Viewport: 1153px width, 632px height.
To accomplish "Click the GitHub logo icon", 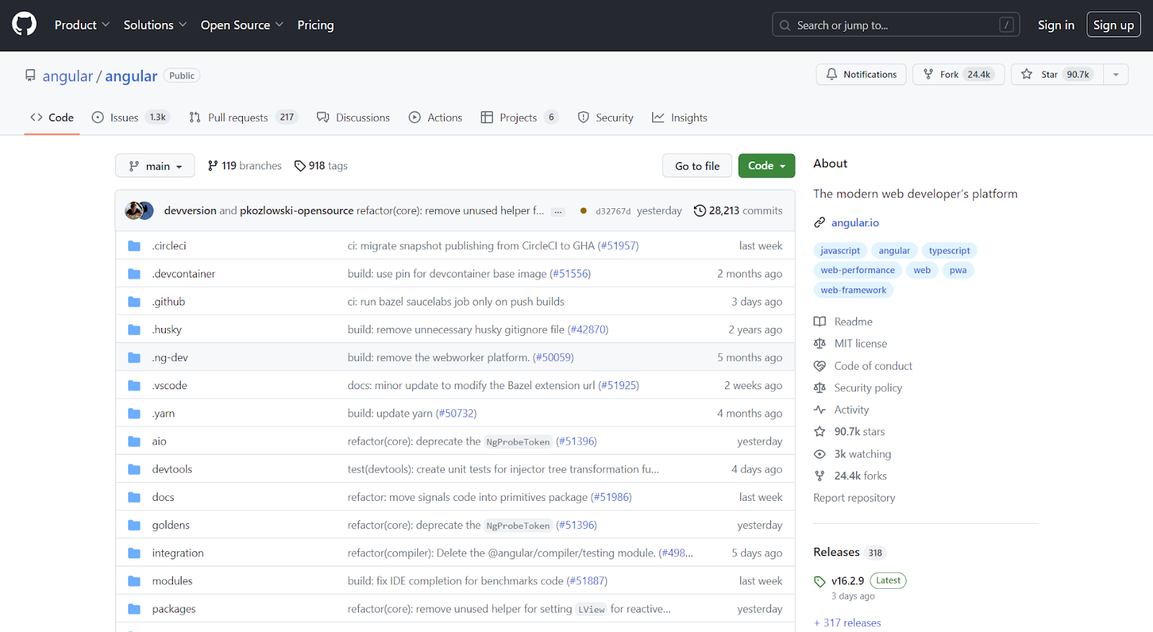I will tap(24, 25).
